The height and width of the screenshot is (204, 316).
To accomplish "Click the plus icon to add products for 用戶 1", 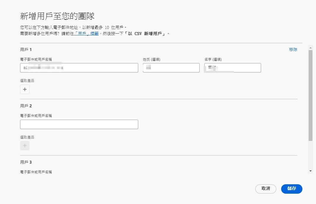I will [25, 89].
